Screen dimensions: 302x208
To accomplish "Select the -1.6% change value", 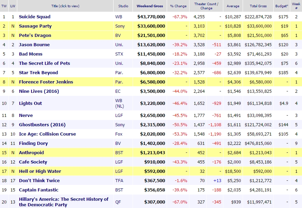I will click(x=181, y=181).
